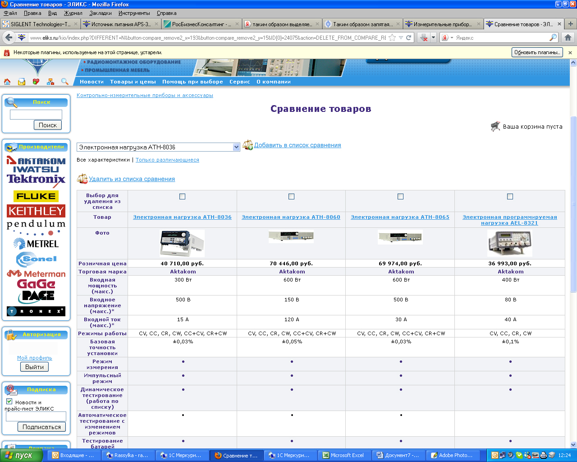Open the Windows пуск start button

[x=21, y=455]
